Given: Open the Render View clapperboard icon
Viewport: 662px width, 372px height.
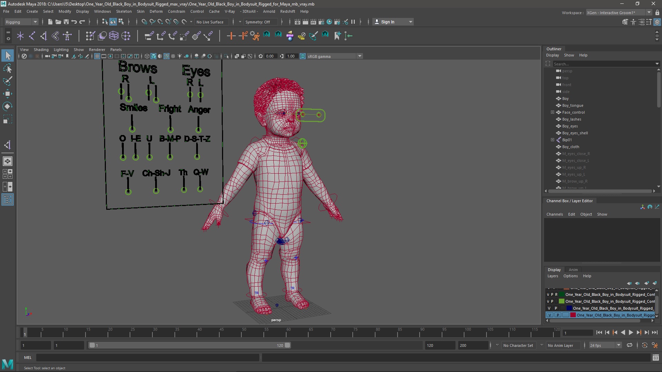Looking at the screenshot, I should [x=297, y=22].
